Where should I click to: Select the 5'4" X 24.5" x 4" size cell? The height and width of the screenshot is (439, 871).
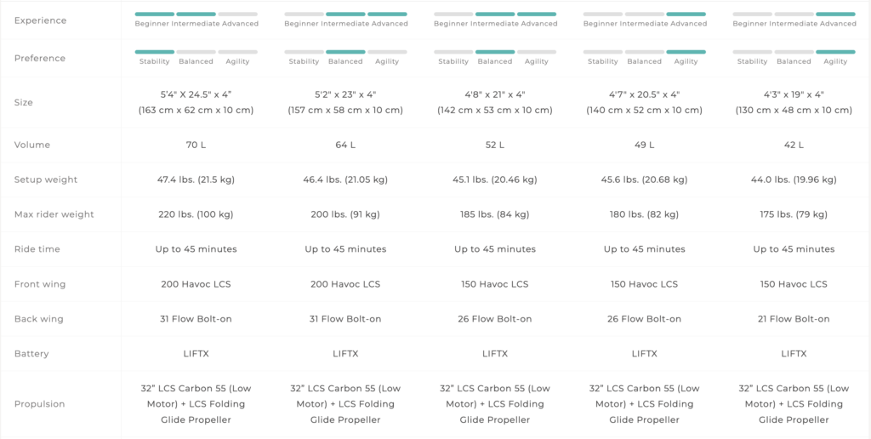click(196, 102)
